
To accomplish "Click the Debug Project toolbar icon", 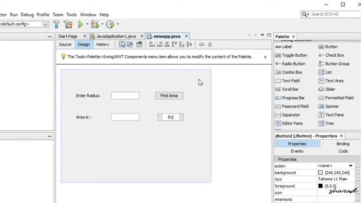I will (95, 24).
